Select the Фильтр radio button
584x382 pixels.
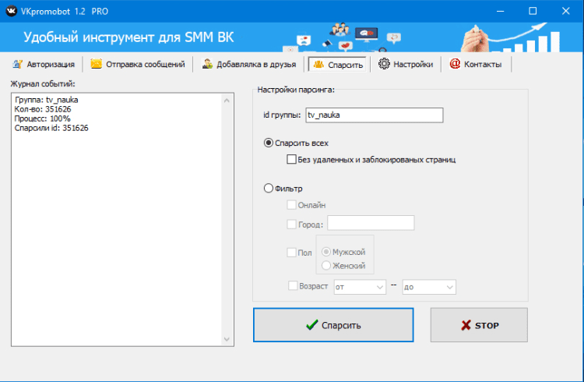coord(269,188)
